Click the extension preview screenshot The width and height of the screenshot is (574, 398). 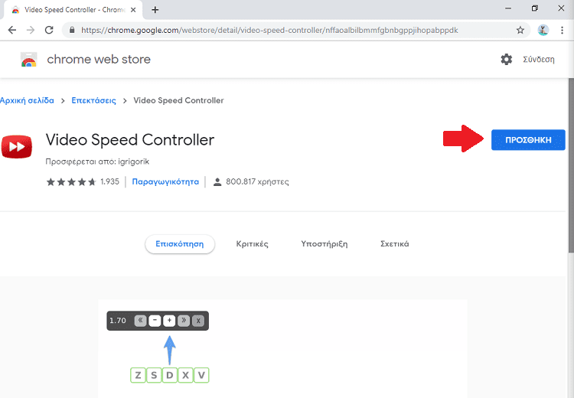tap(282, 348)
